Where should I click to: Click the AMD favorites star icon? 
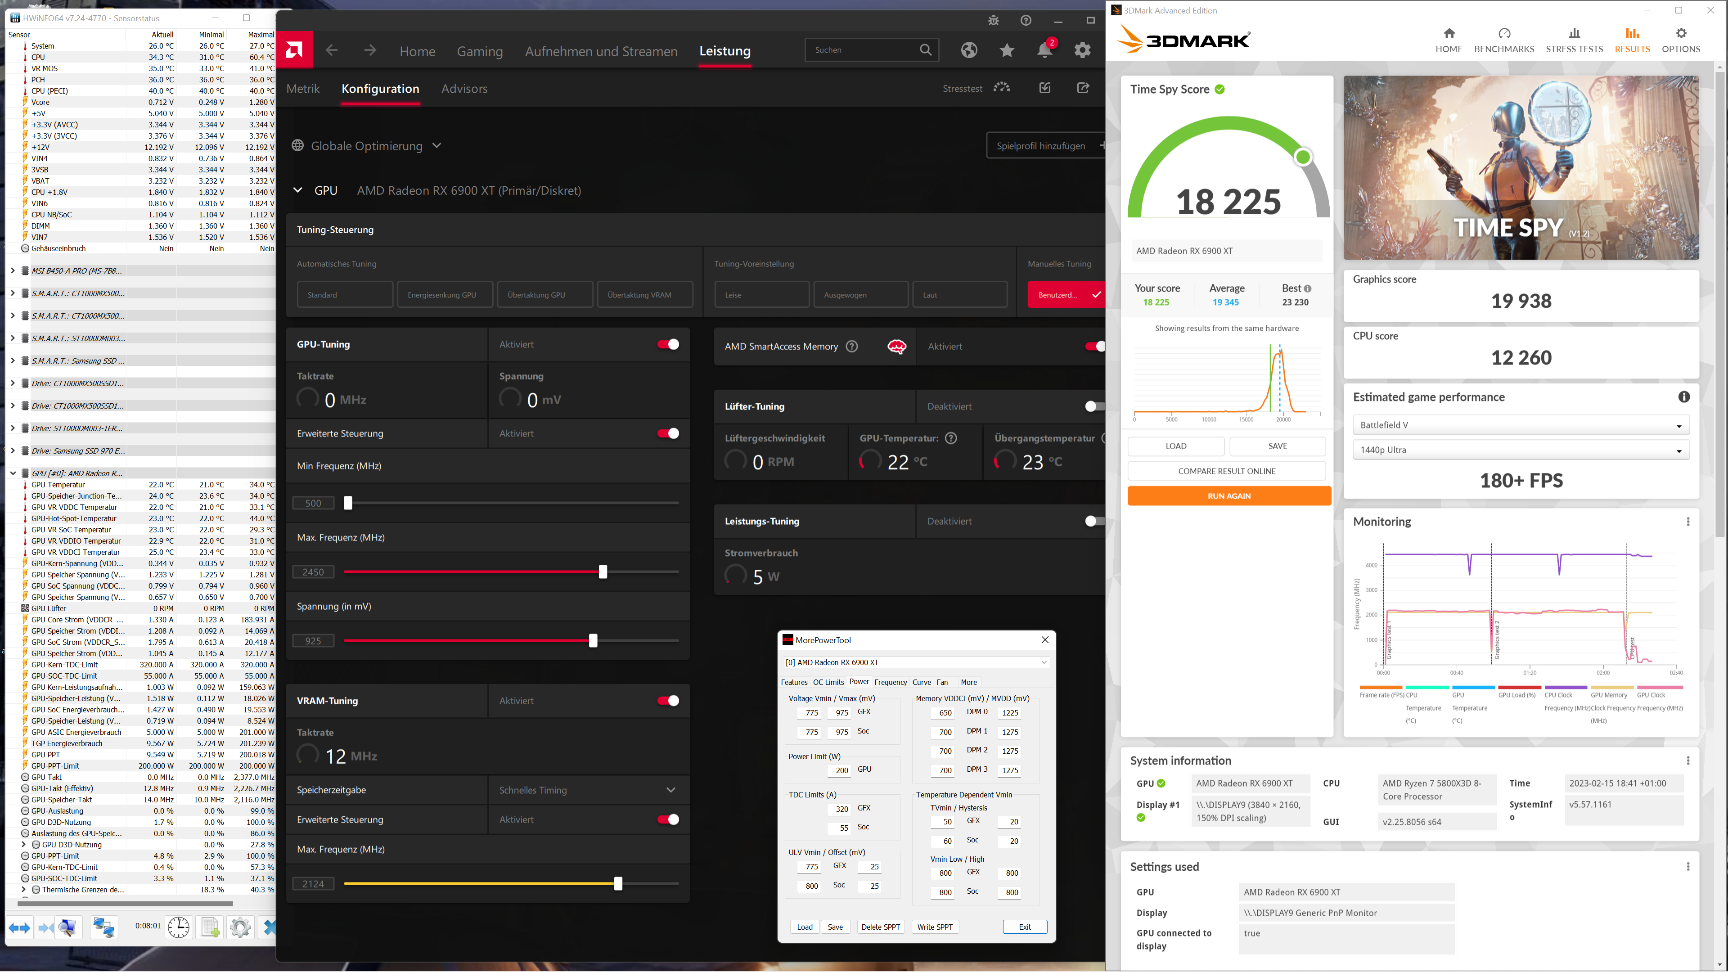tap(1006, 50)
